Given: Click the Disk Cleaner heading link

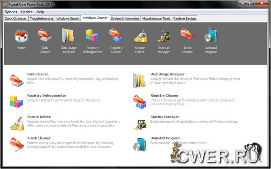Looking at the screenshot, I should 37,74.
